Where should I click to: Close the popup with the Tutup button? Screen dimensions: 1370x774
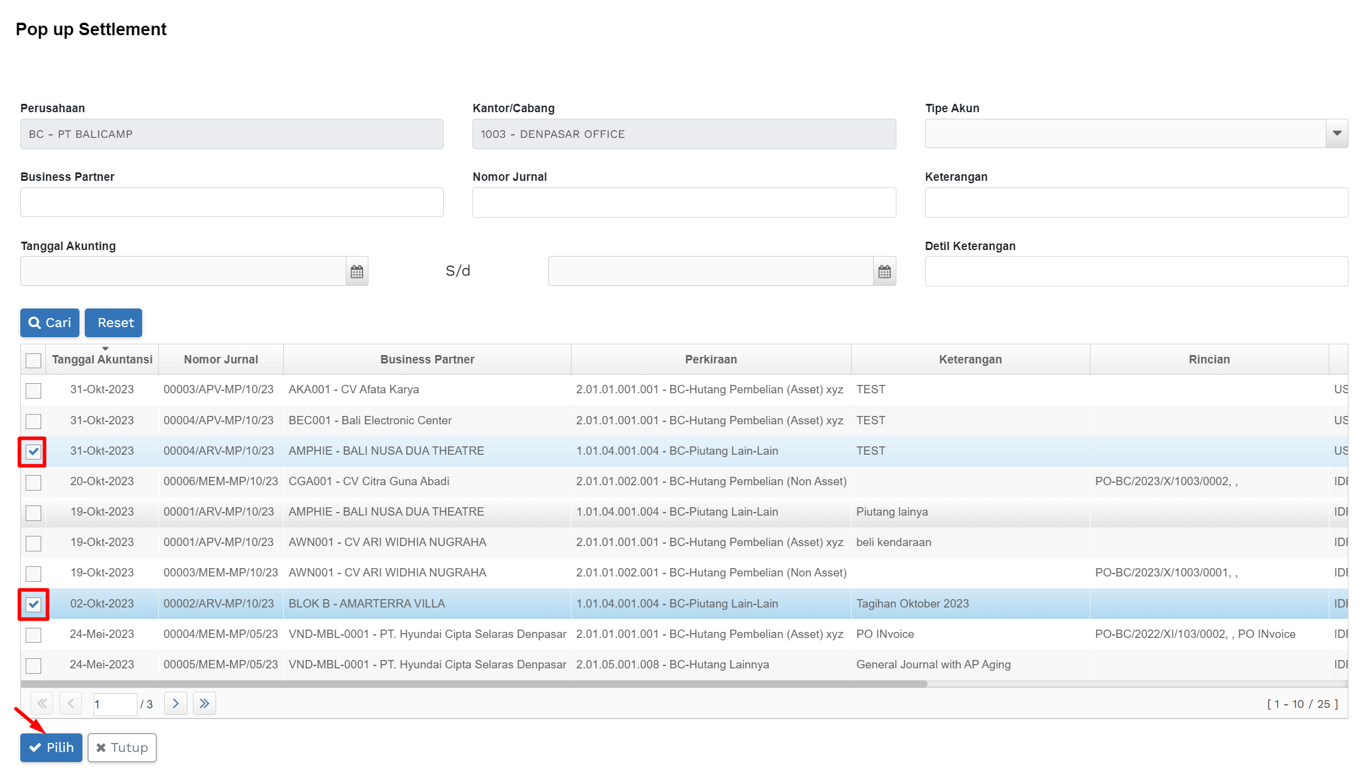point(122,748)
